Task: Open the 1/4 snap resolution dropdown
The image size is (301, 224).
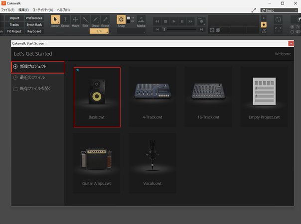Action: tap(99, 31)
